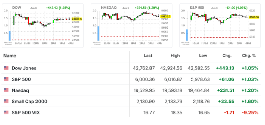Click the NASDAQ chart title label
265x125 pixels.
(x=109, y=8)
